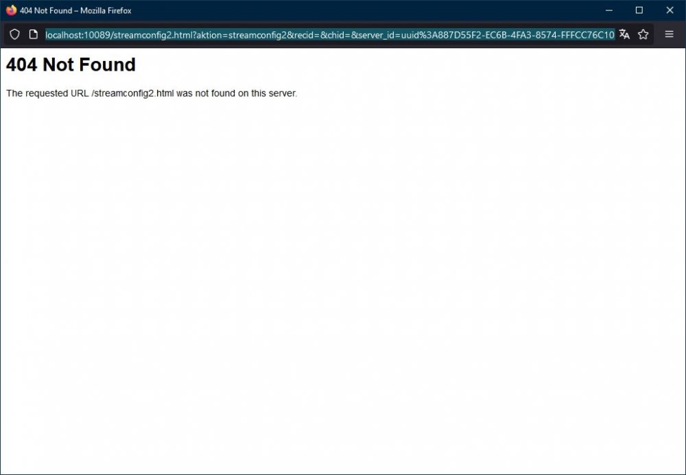
Task: Click the "requested URL /streamconfig2.html" message text
Action: (x=99, y=93)
